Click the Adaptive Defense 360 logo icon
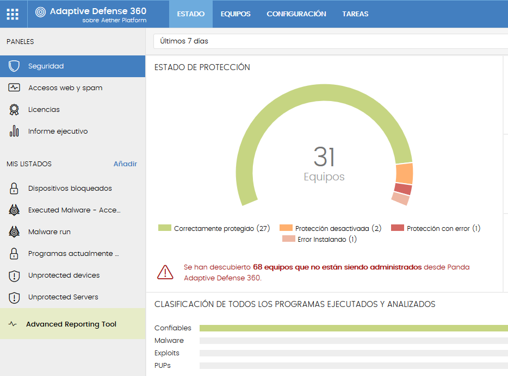The image size is (508, 376). point(40,12)
